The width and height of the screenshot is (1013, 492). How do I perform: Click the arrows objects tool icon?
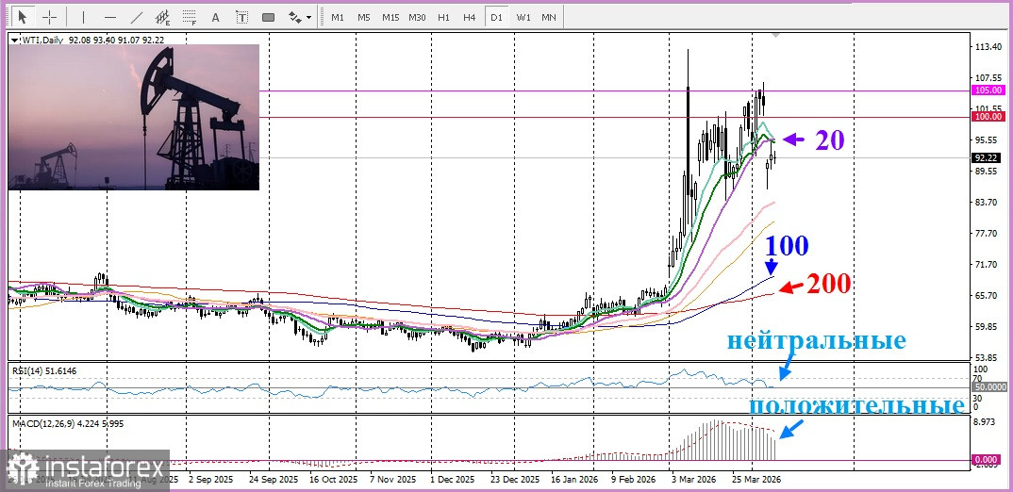(294, 17)
